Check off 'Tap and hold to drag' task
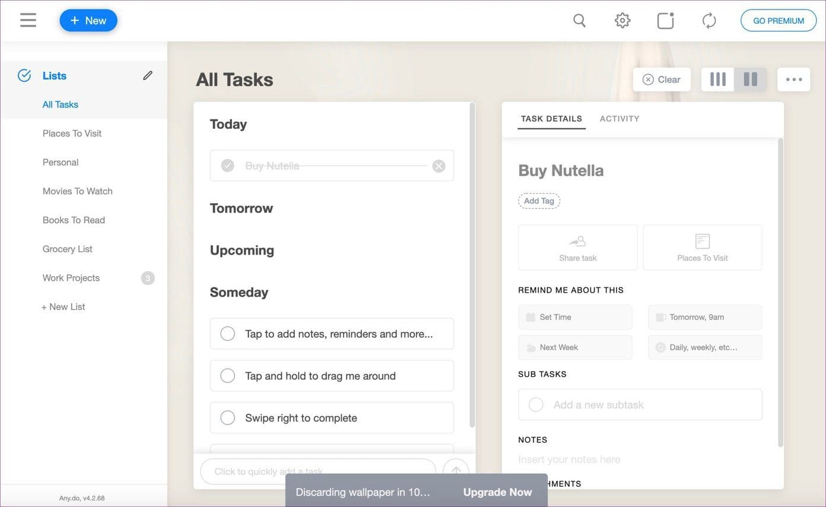This screenshot has width=826, height=507. (227, 376)
